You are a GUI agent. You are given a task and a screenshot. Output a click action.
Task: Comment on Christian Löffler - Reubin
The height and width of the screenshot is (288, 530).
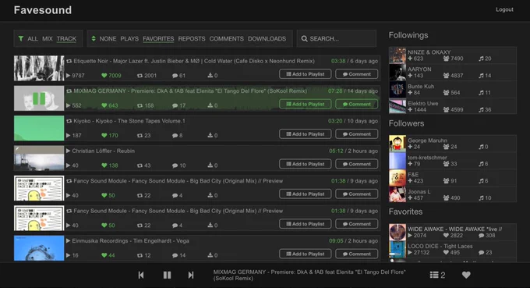[357, 164]
